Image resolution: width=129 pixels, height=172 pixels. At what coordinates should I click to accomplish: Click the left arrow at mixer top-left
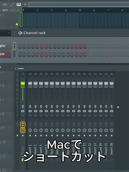pyautogui.click(x=16, y=68)
